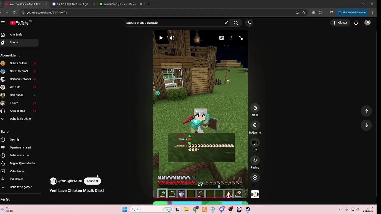381x214 pixels.
Task: Install app icon in the address bar
Action: tap(297, 12)
